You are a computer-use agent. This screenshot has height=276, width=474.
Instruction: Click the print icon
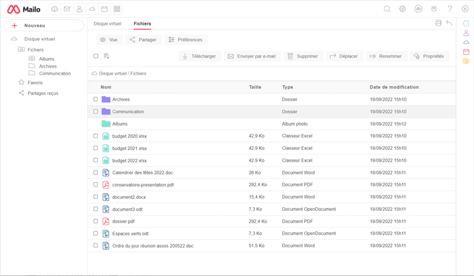coord(438,23)
